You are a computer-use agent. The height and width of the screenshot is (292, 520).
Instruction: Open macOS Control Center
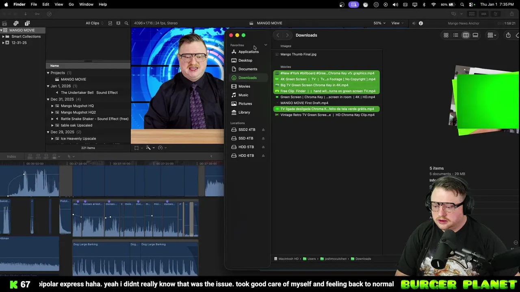(471, 4)
